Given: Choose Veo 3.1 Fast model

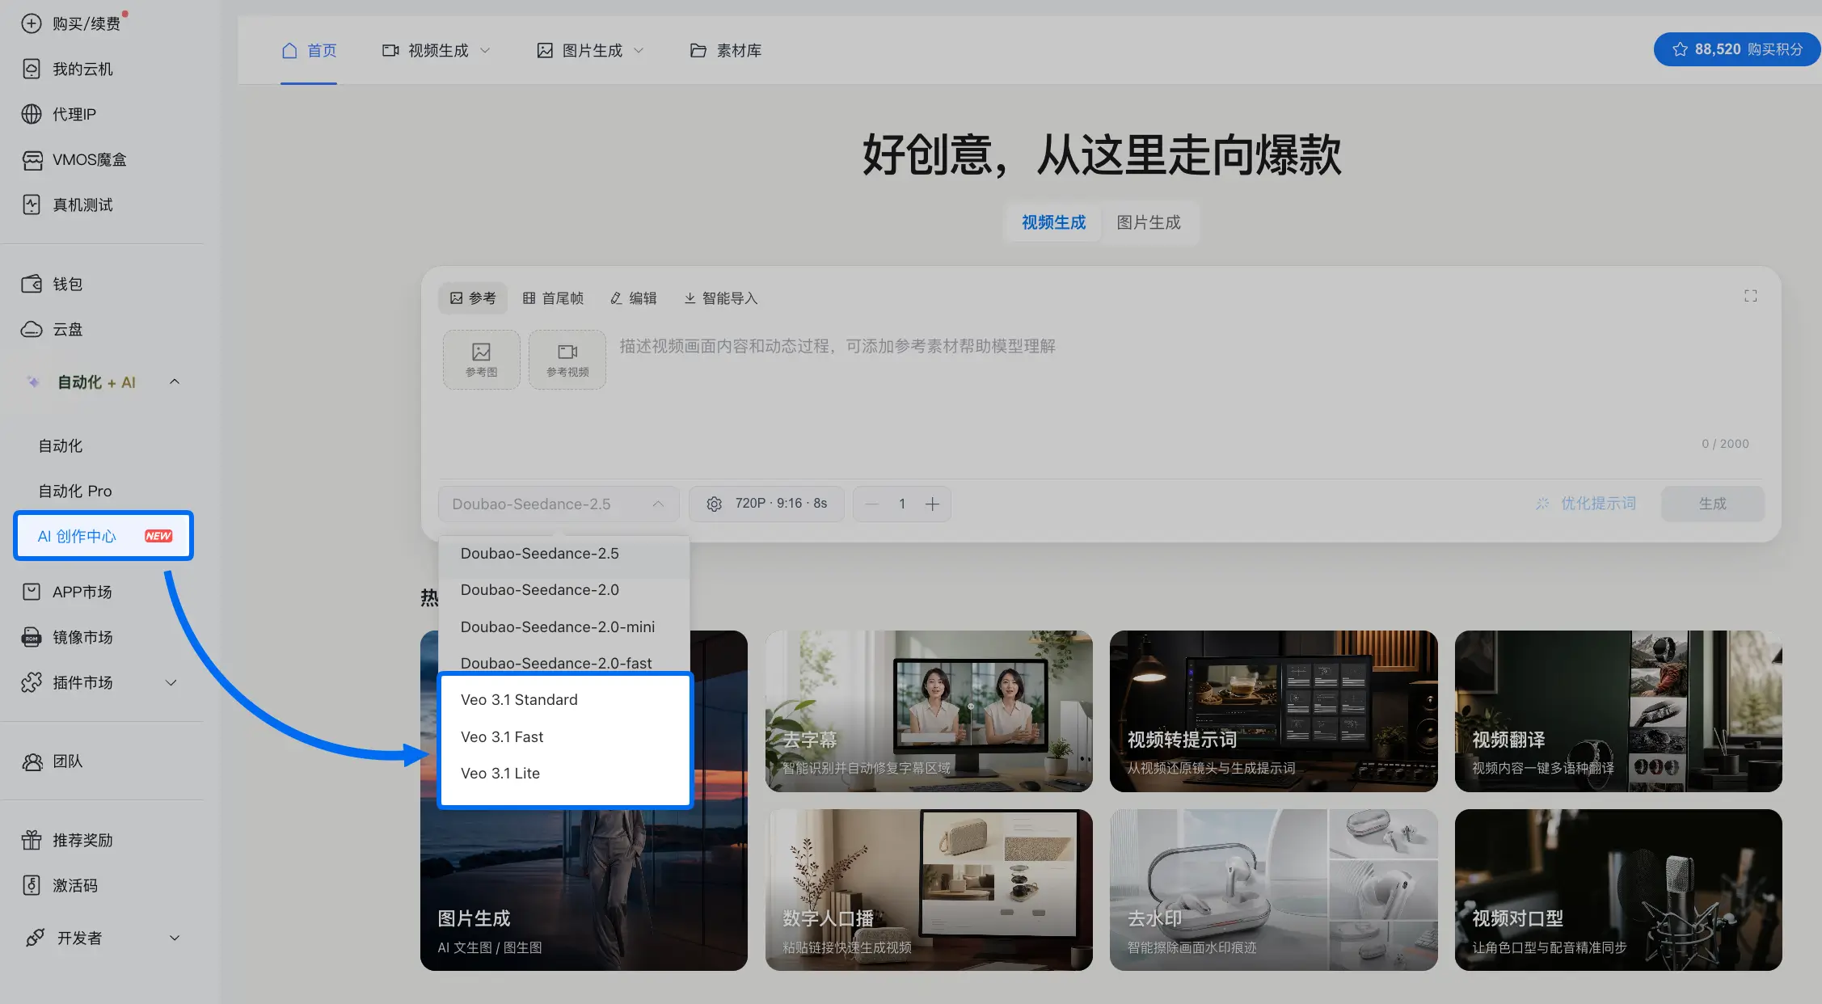Looking at the screenshot, I should coord(564,736).
